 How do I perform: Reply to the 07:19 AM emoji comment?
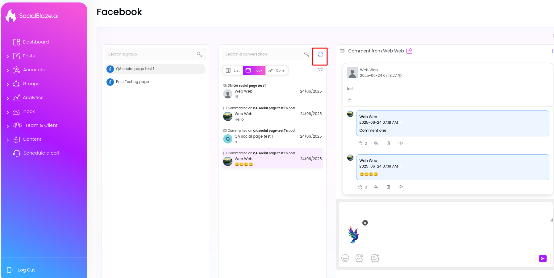point(376,187)
